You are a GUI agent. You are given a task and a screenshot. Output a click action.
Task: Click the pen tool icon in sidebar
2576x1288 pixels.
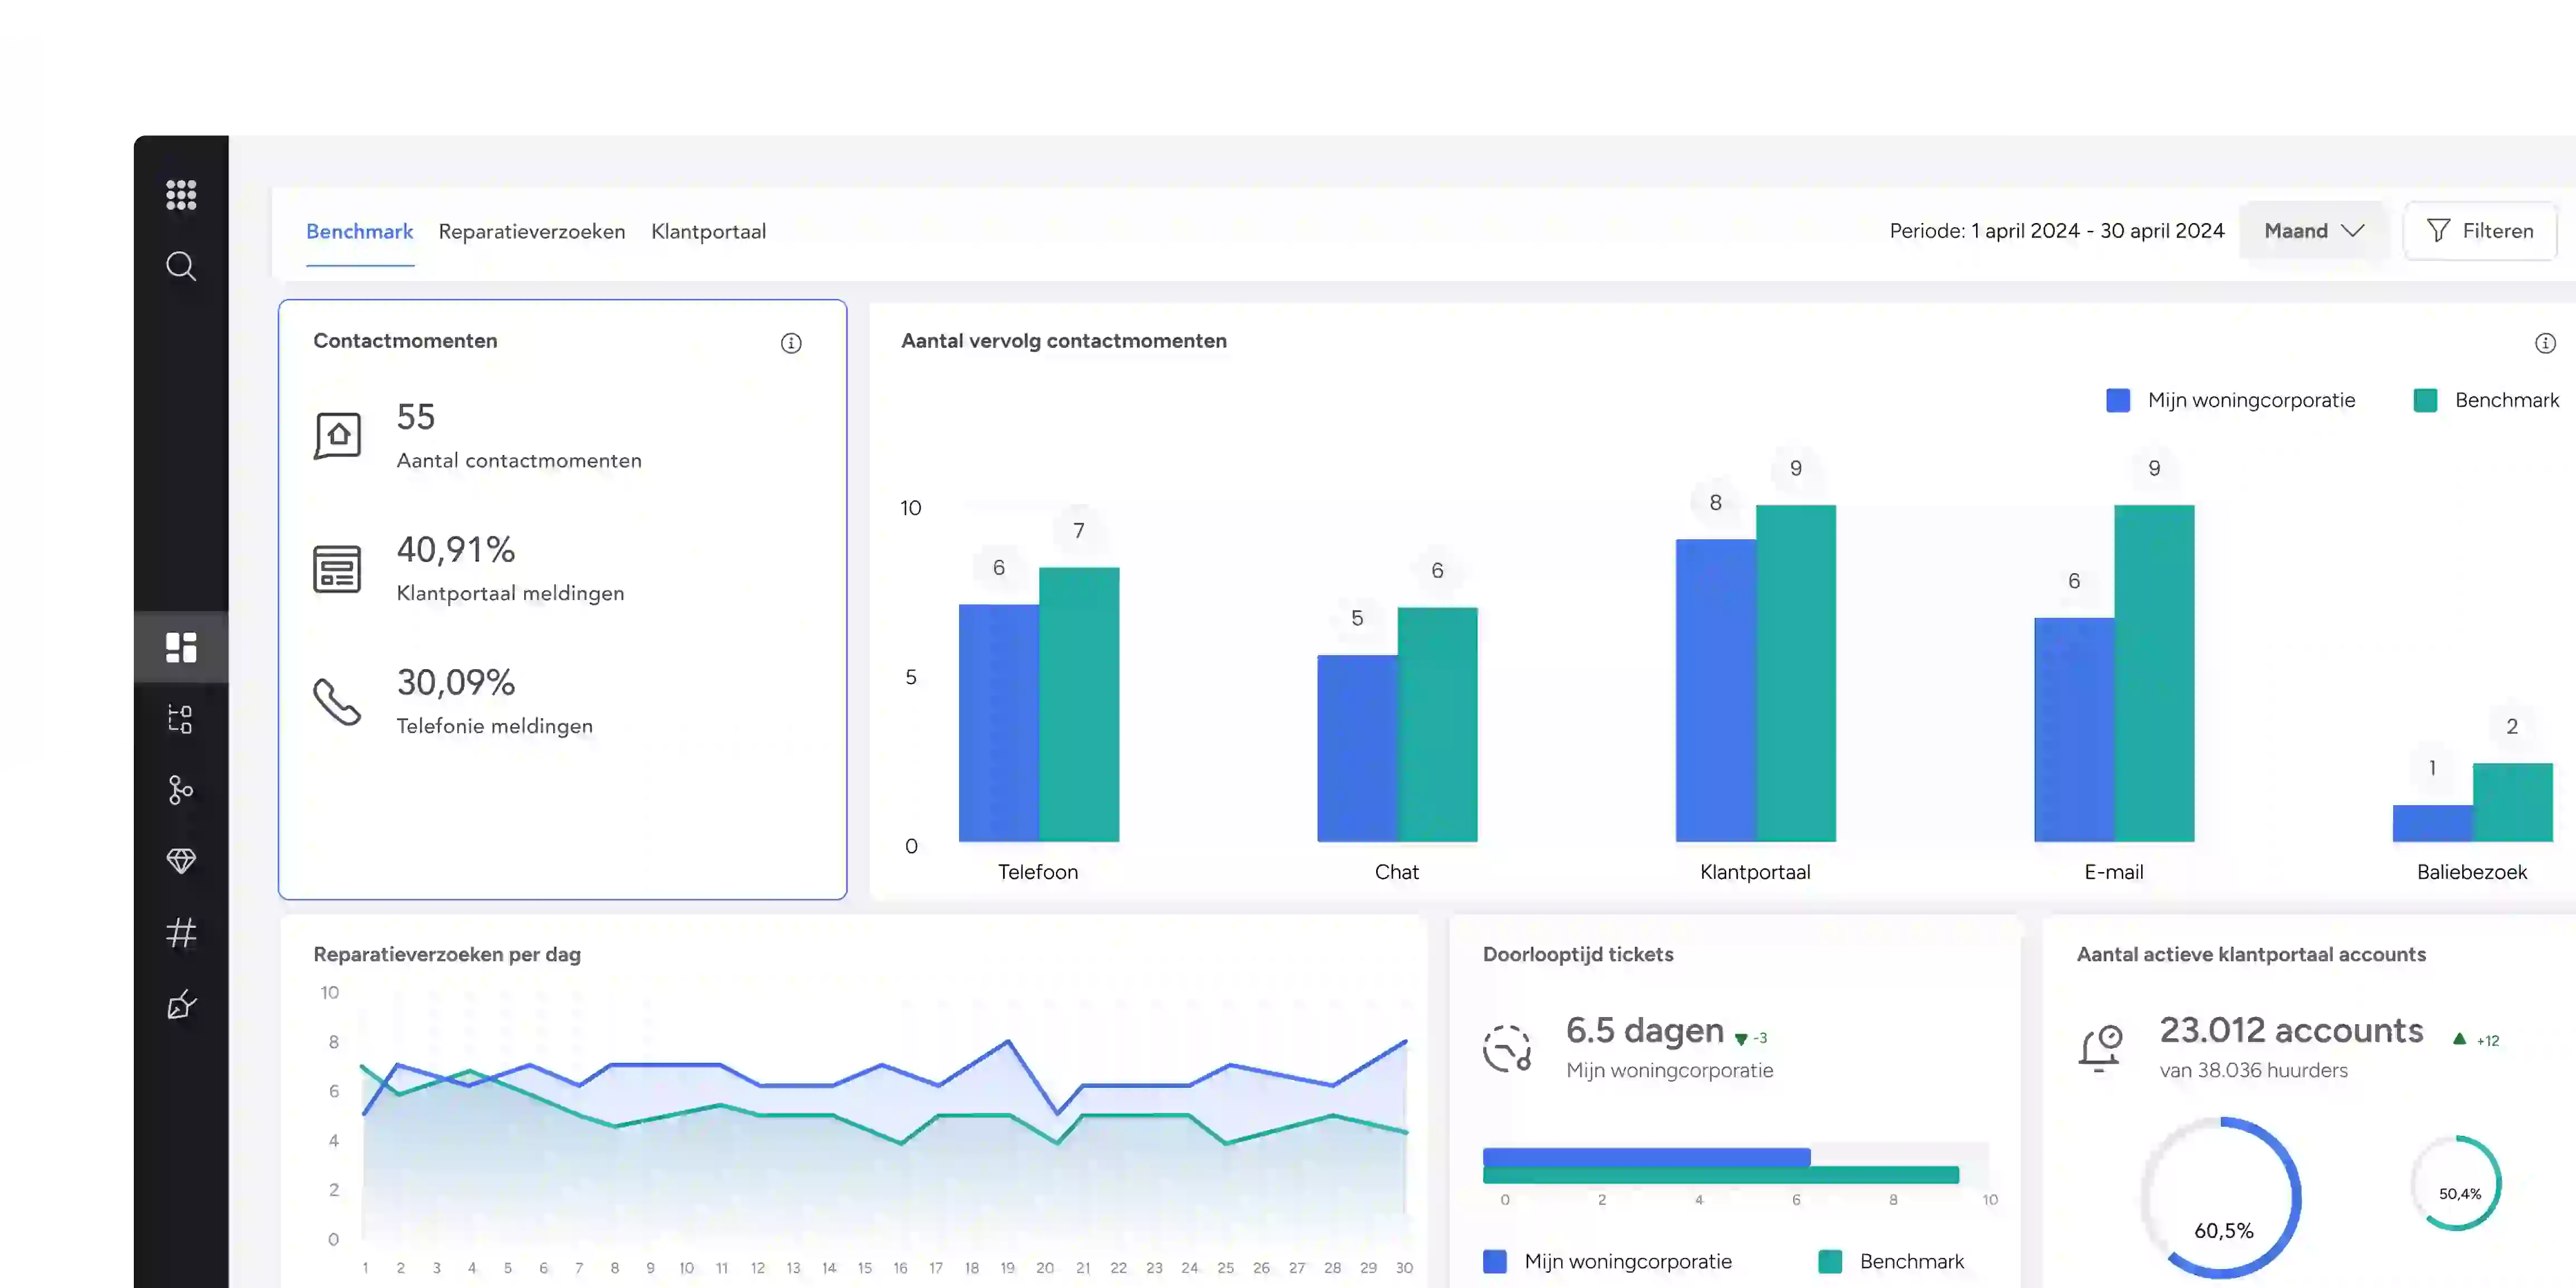[x=181, y=1005]
